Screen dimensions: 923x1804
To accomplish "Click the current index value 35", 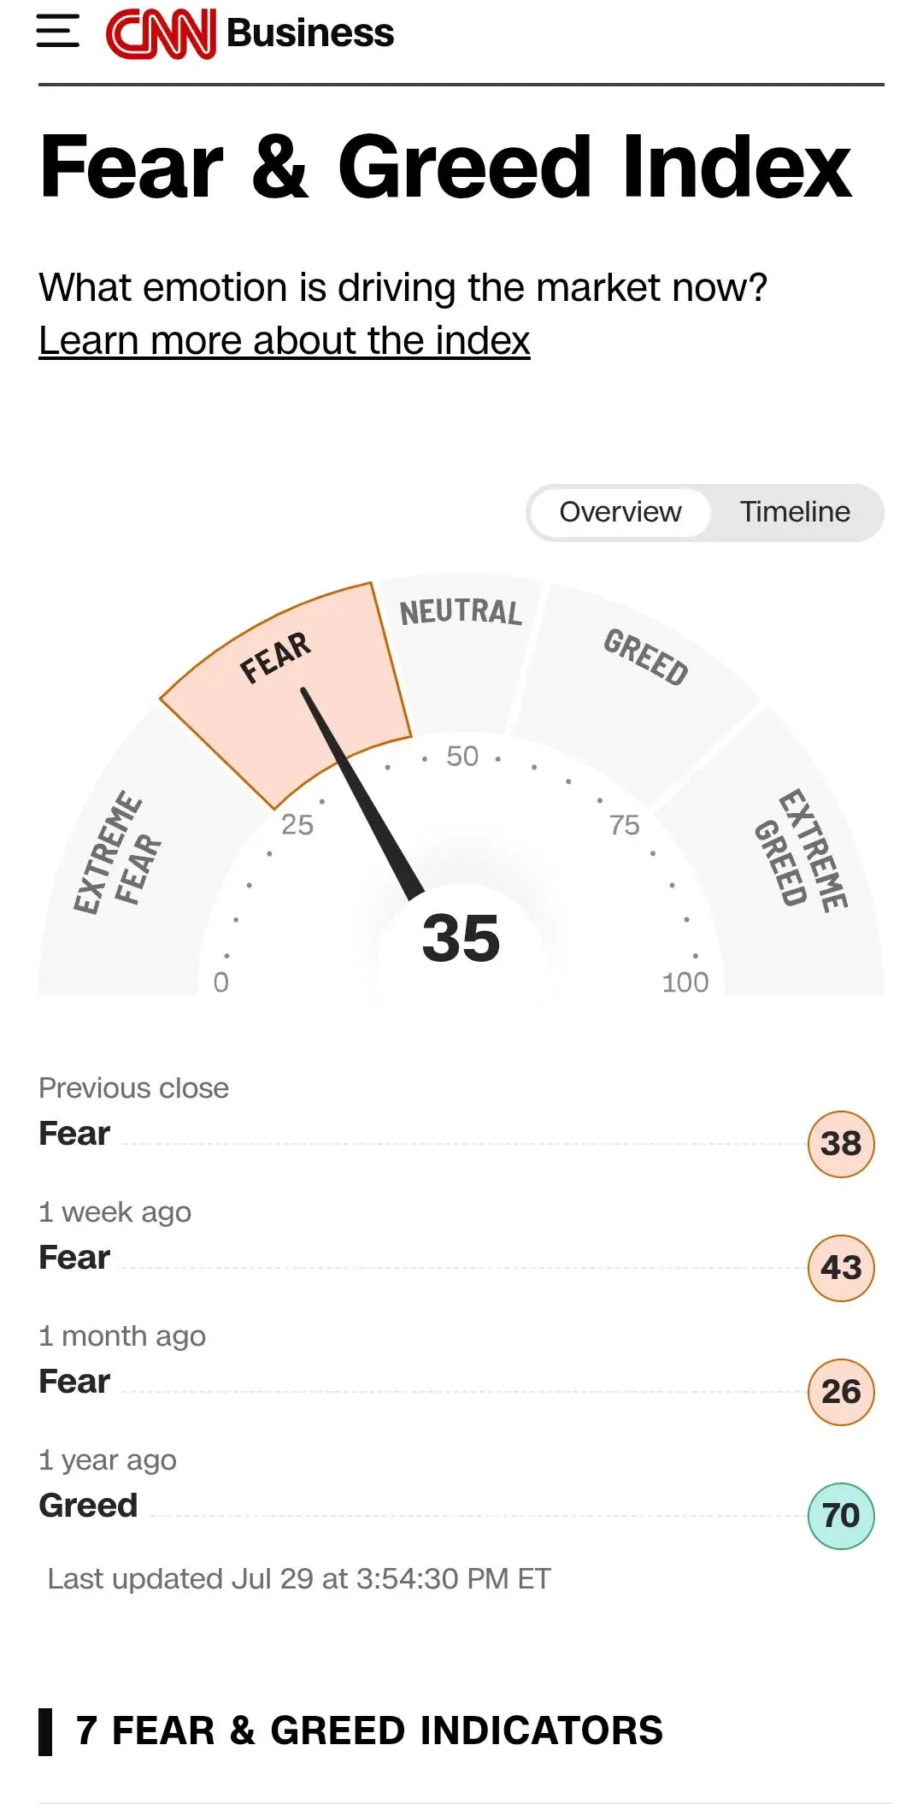I will pos(461,939).
